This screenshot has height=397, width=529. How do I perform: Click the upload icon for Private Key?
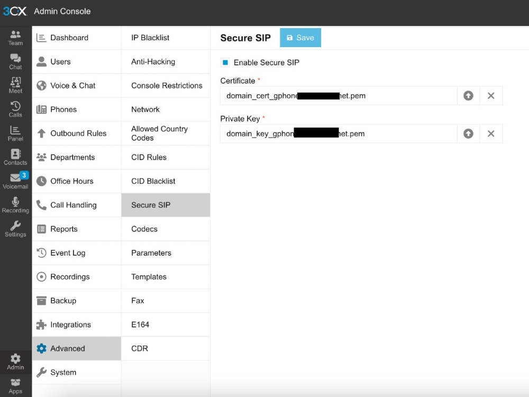[x=468, y=133]
